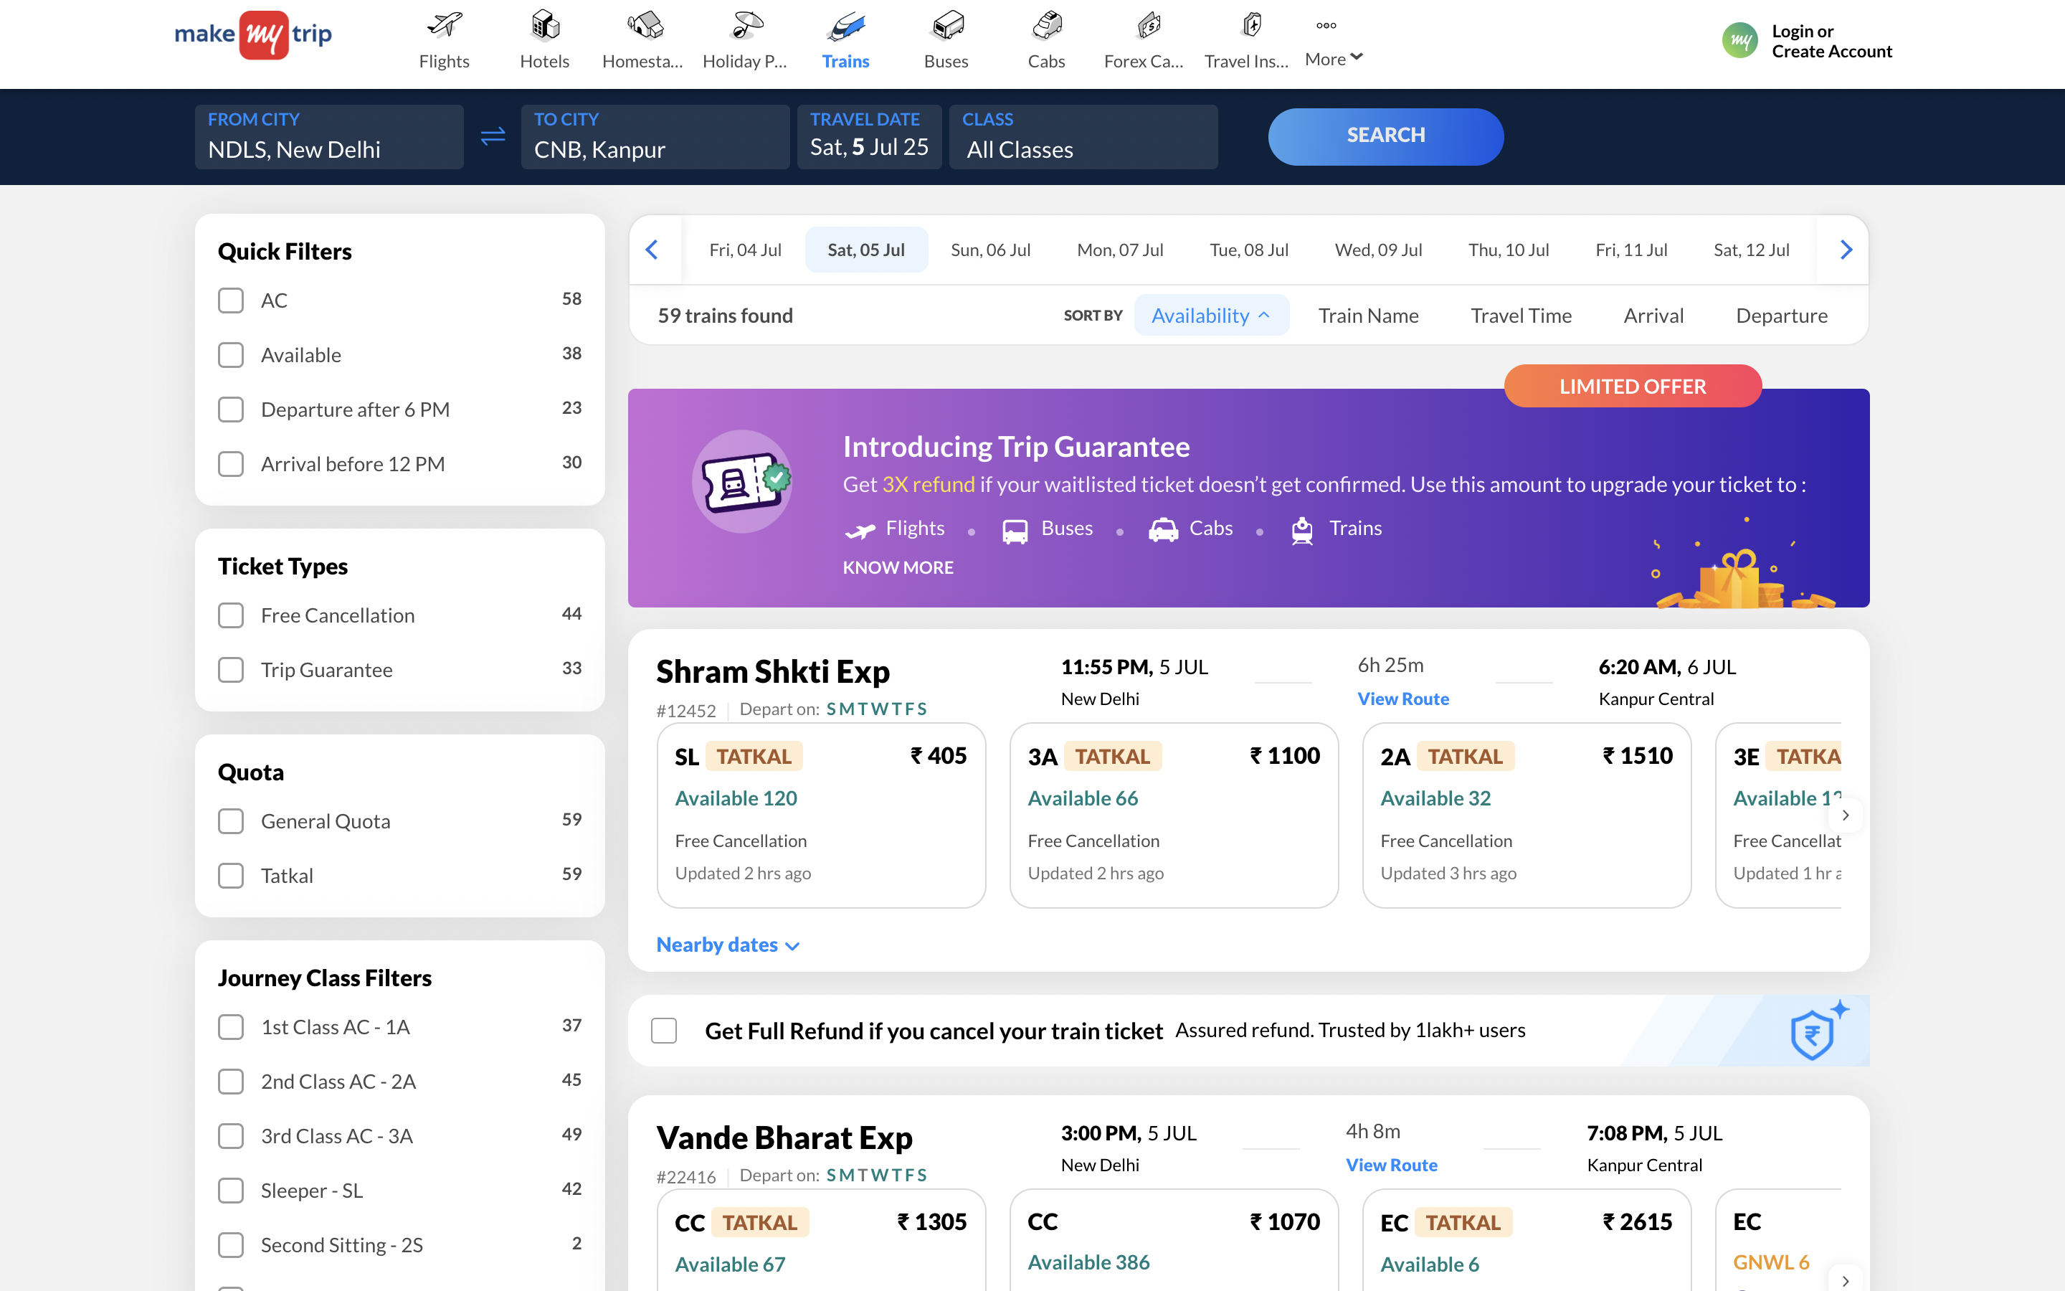Check the Available quick filter
The width and height of the screenshot is (2065, 1291).
[x=230, y=355]
